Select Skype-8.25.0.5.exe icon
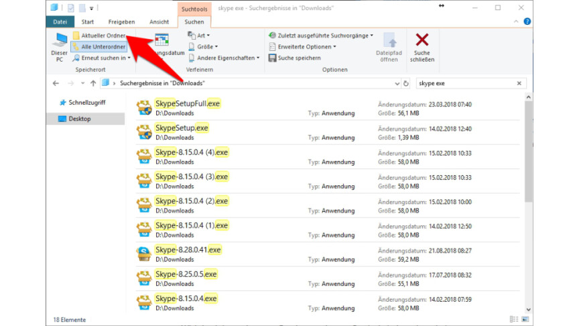The image size is (579, 326). click(144, 278)
